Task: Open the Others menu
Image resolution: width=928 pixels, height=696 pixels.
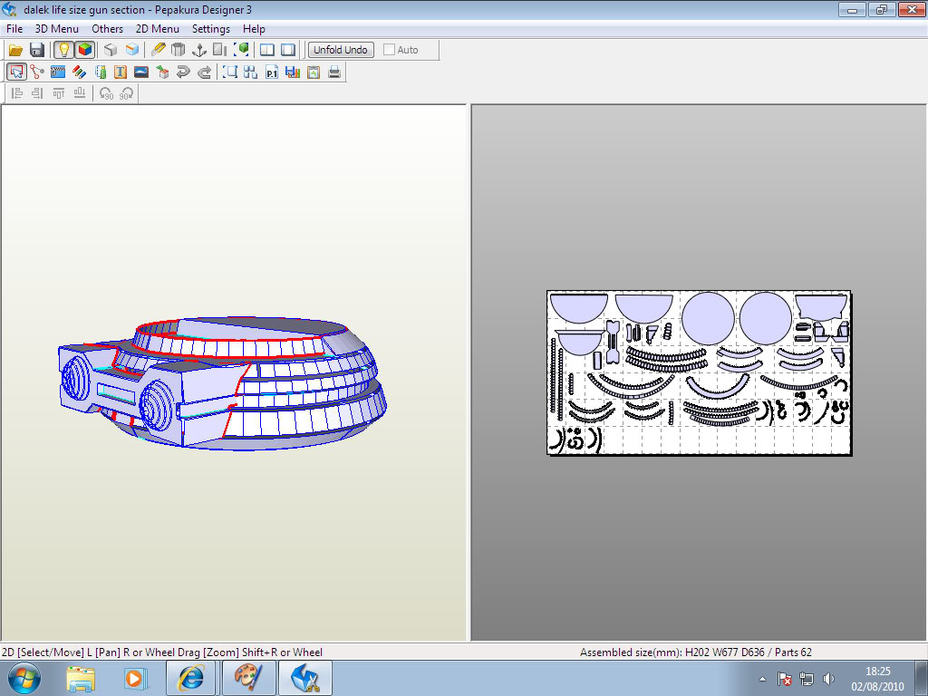Action: click(107, 28)
